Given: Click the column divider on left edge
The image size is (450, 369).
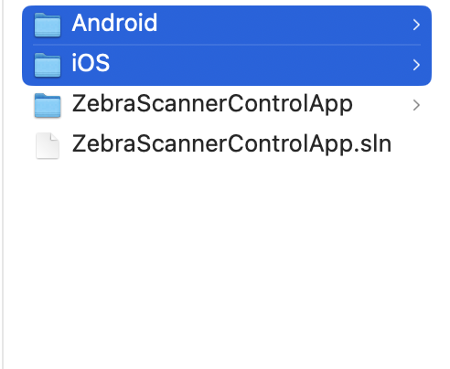Looking at the screenshot, I should (3, 184).
